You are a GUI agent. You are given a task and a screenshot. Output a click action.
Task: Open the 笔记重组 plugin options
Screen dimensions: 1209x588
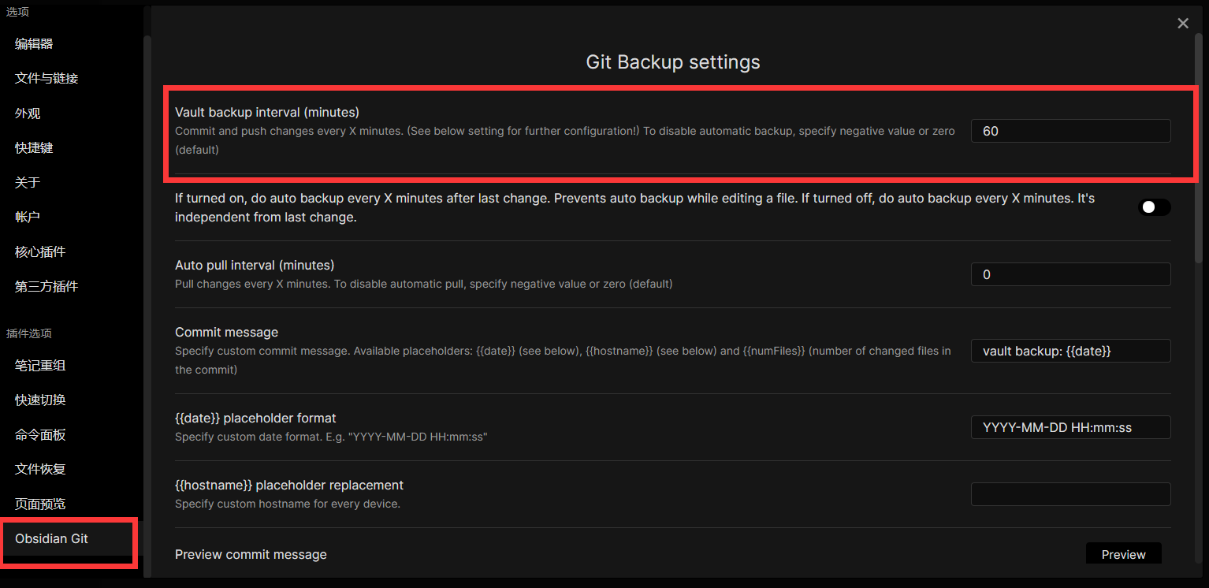[x=40, y=366]
